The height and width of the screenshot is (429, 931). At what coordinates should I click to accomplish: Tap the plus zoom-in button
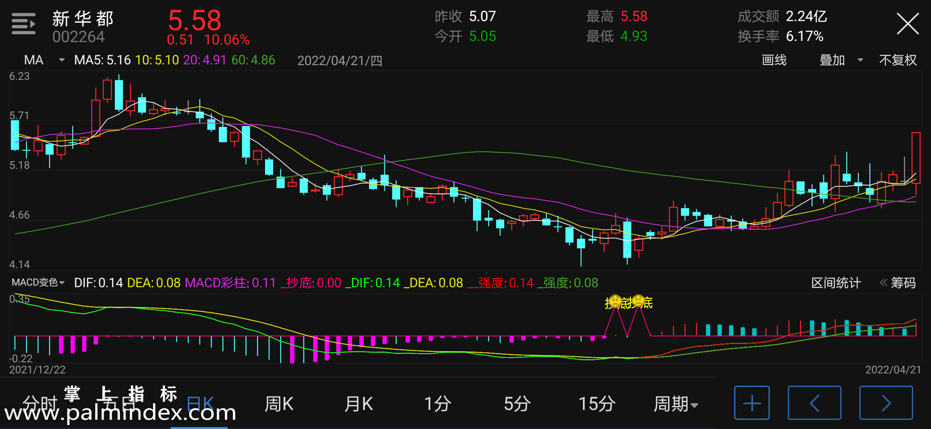tap(752, 403)
